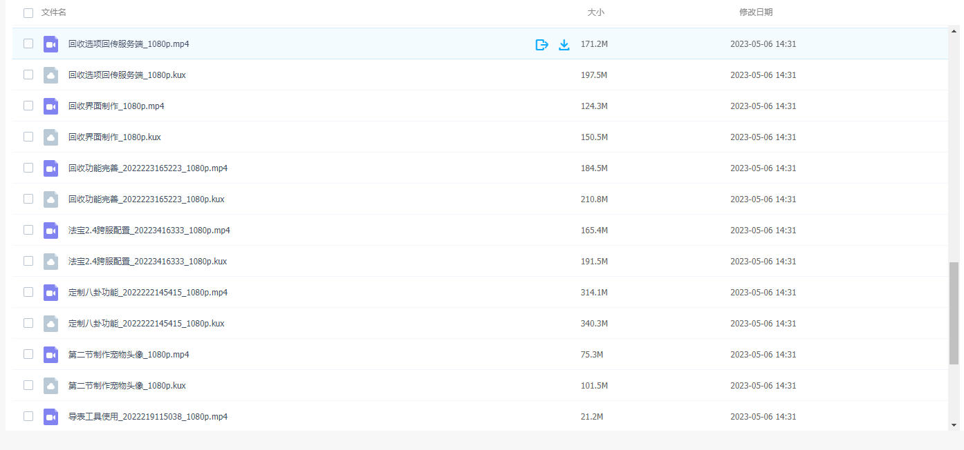Open file 法宝2.4跨服配置_20223416333_1080p.kux

point(147,262)
